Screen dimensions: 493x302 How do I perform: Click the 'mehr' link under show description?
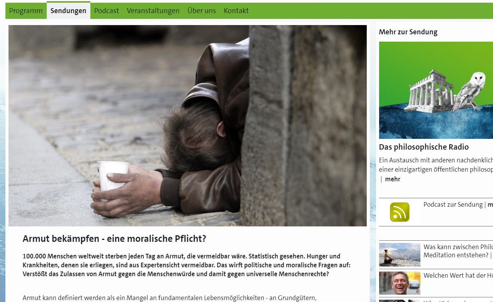tap(393, 179)
